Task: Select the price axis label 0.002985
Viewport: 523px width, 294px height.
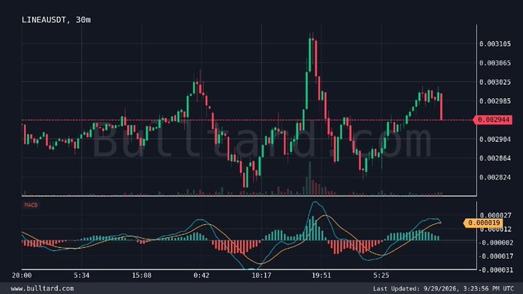Action: [x=495, y=101]
